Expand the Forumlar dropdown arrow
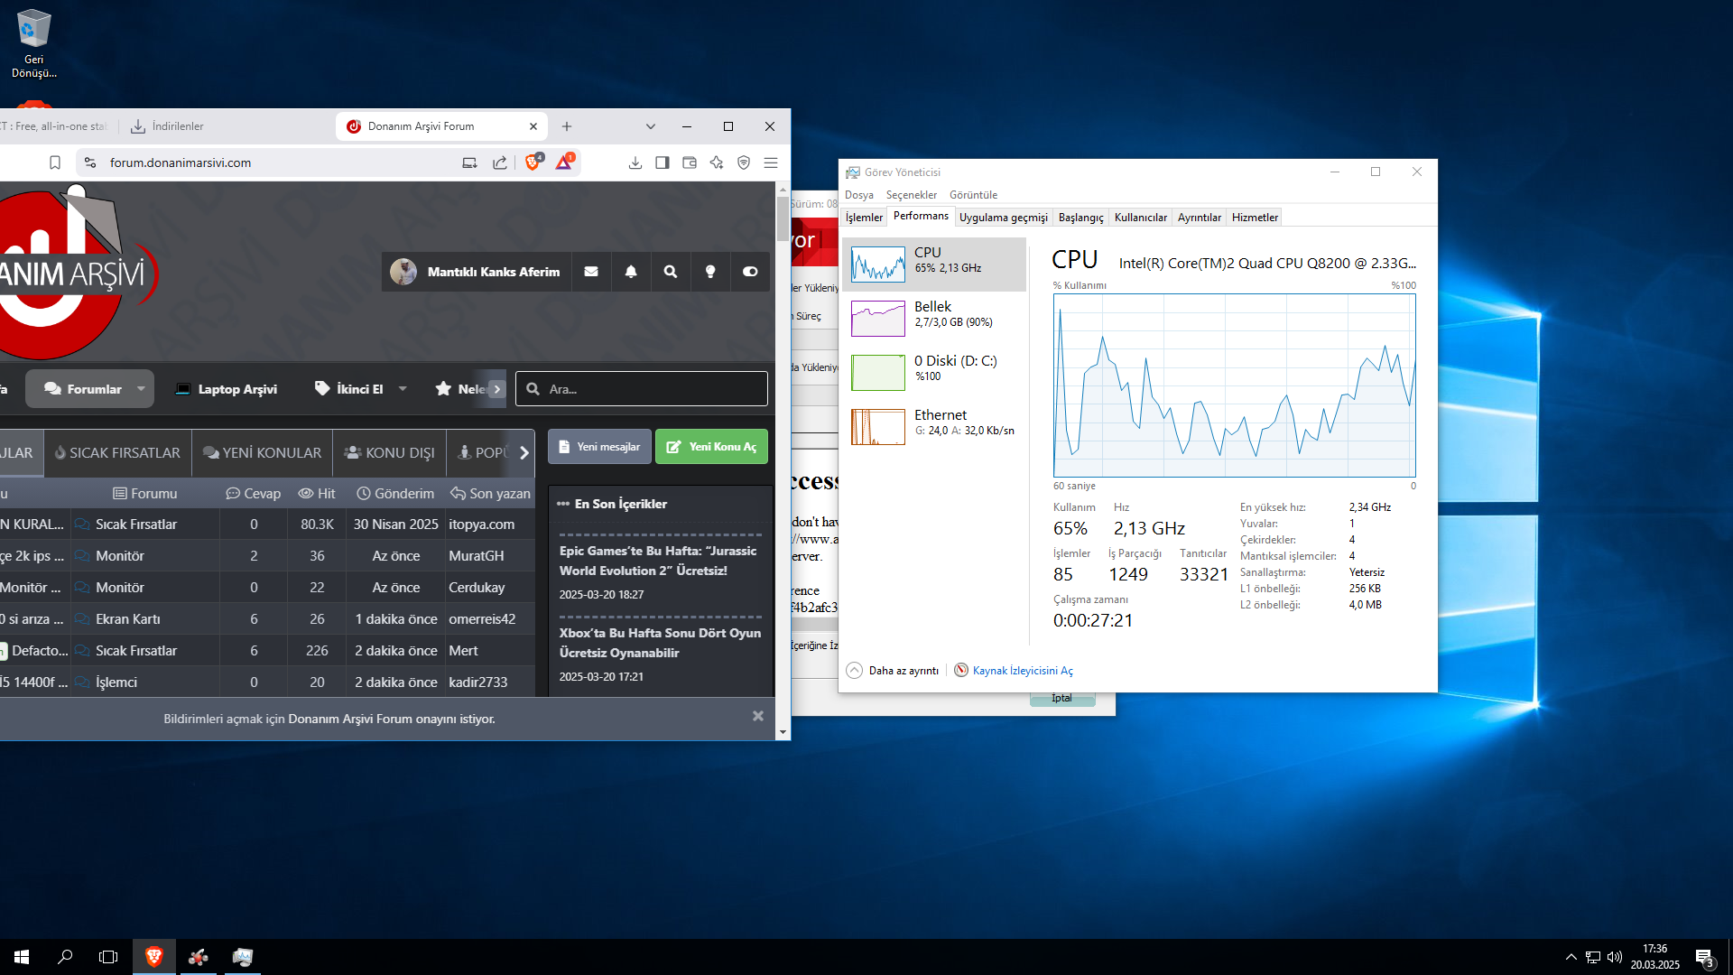The height and width of the screenshot is (975, 1733). pyautogui.click(x=141, y=389)
